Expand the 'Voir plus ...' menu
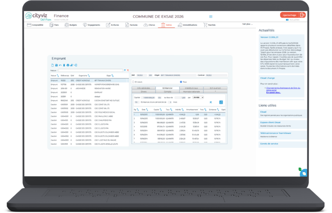Screen dimensions: 332x213 pyautogui.click(x=248, y=24)
